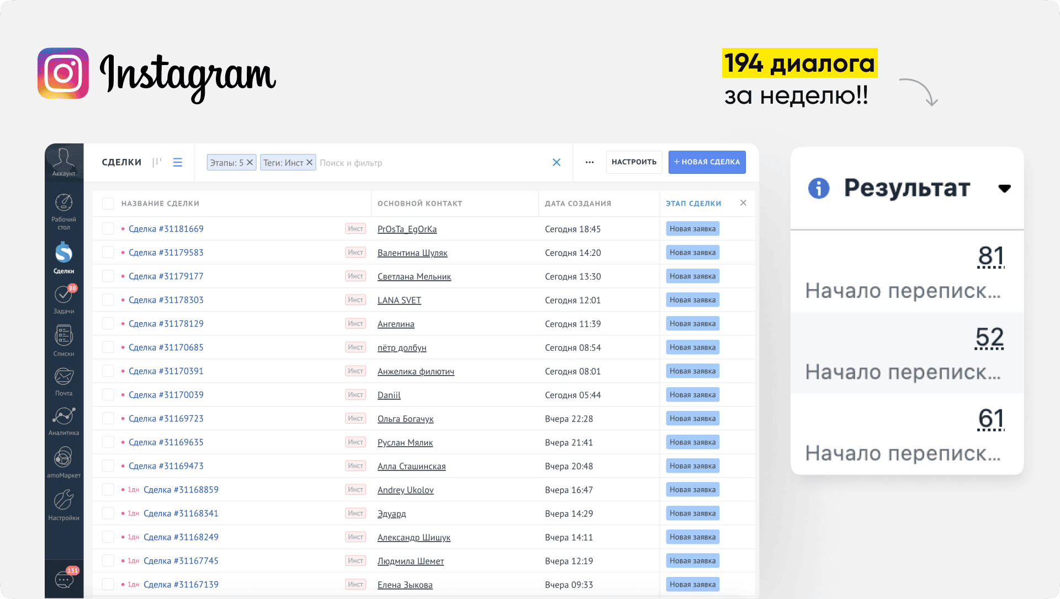Switch to the list view icon
This screenshot has height=599, width=1060.
[x=177, y=162]
